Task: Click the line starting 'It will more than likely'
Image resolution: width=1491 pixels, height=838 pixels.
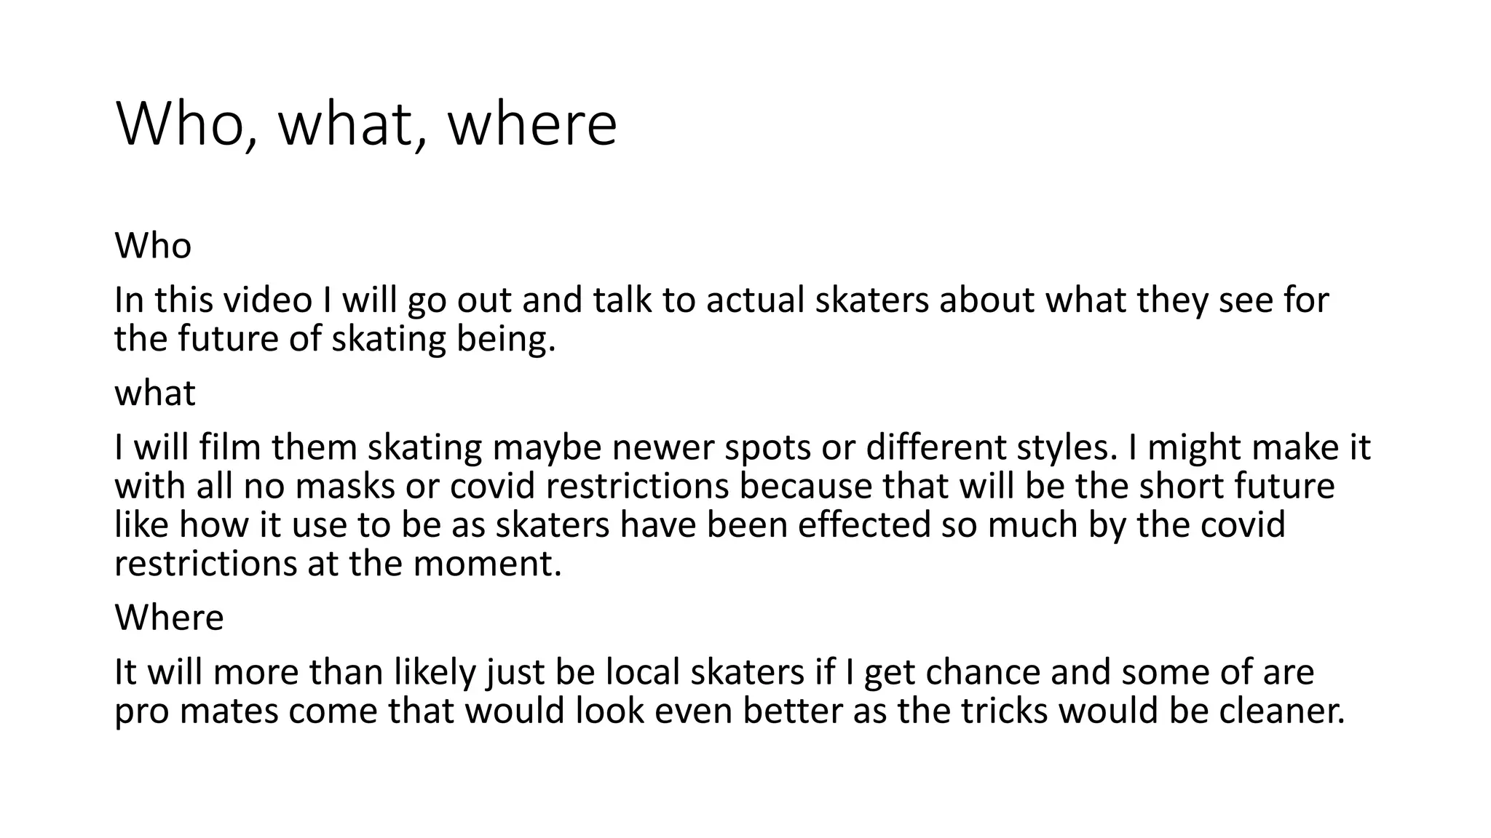Action: (x=714, y=672)
